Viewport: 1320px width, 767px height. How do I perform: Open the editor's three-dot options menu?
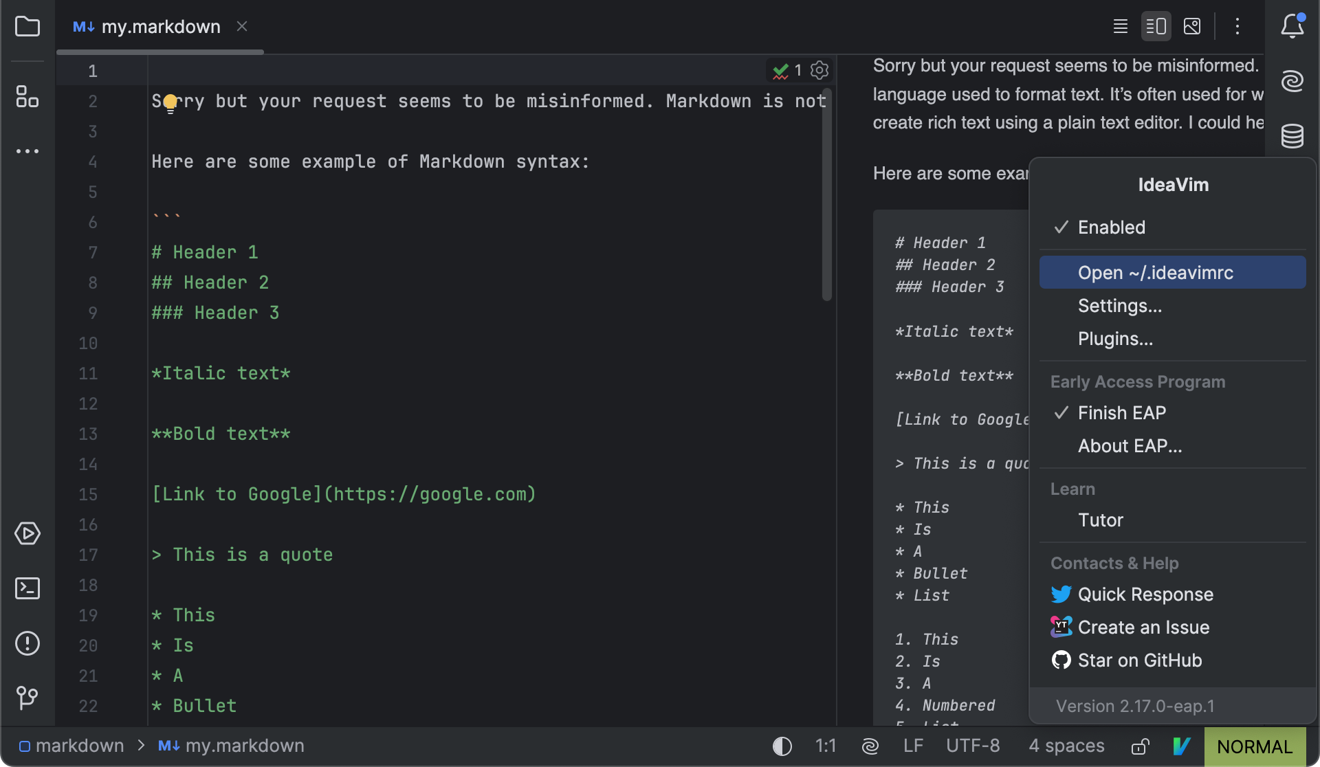click(1237, 26)
